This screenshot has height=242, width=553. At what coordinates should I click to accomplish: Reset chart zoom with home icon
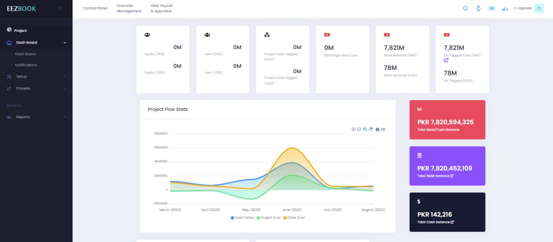pyautogui.click(x=377, y=129)
